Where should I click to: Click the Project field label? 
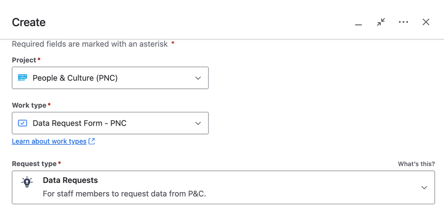point(24,60)
